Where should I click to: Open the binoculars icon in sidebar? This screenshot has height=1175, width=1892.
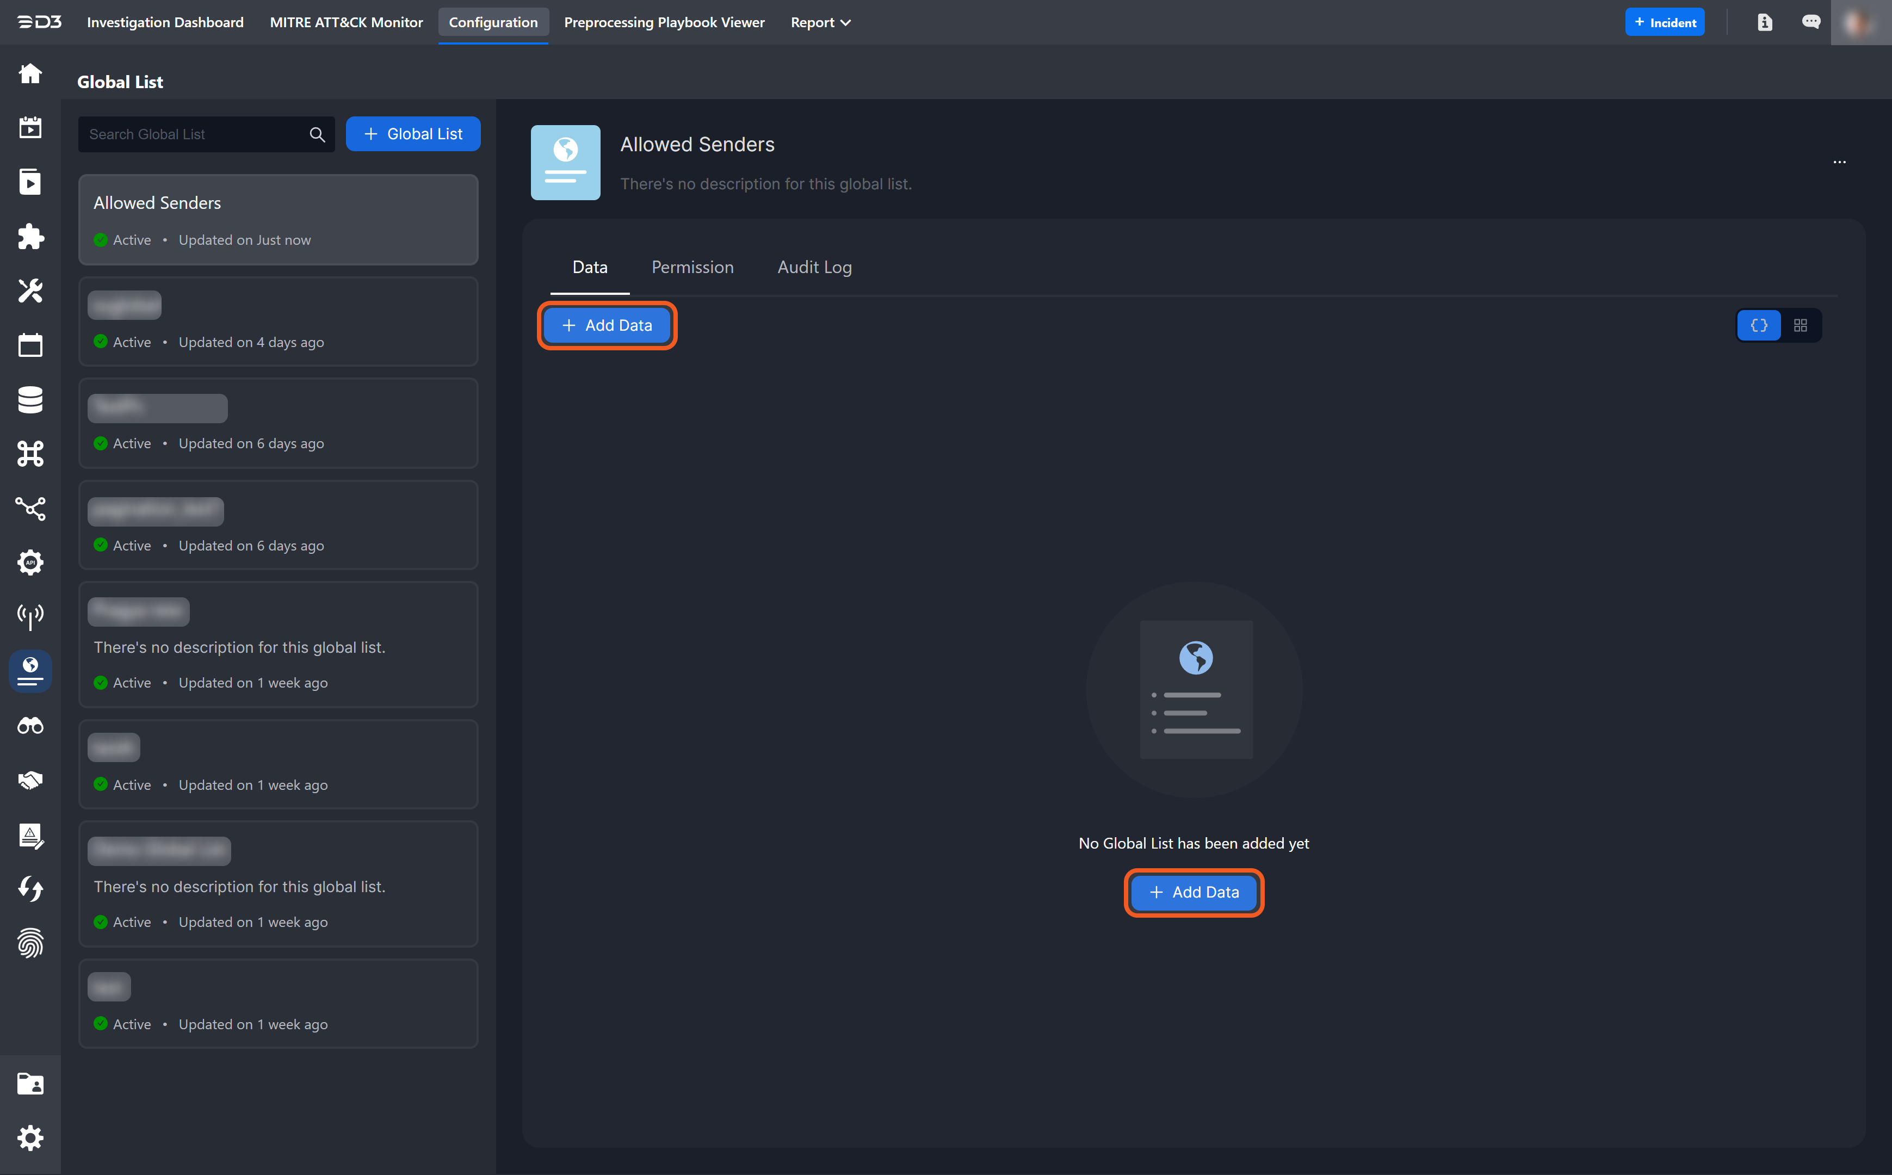[30, 726]
